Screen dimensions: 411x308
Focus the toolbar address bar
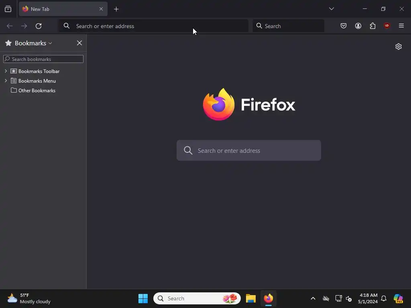(x=153, y=26)
